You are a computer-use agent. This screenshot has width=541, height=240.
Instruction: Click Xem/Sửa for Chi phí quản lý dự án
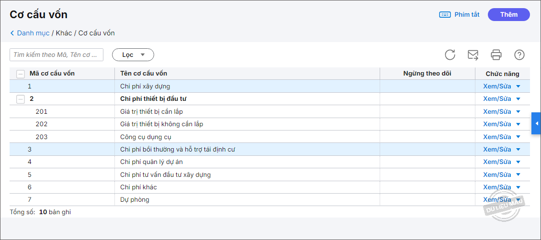pos(497,162)
